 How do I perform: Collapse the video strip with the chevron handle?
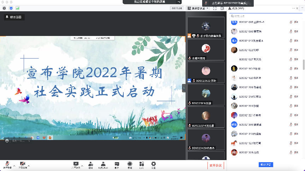184,88
